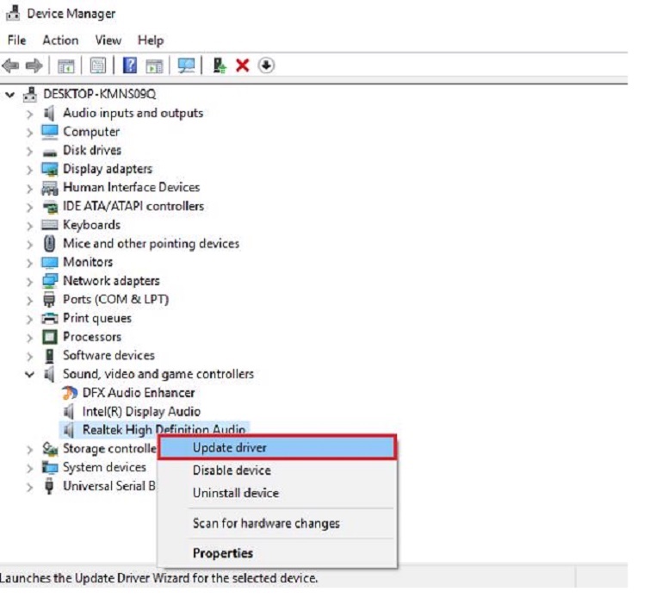Screen dimensions: 650x598
Task: Expand the Network adapters category
Action: pyautogui.click(x=29, y=282)
